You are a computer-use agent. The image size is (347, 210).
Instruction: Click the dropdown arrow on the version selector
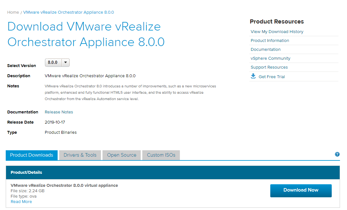66,63
